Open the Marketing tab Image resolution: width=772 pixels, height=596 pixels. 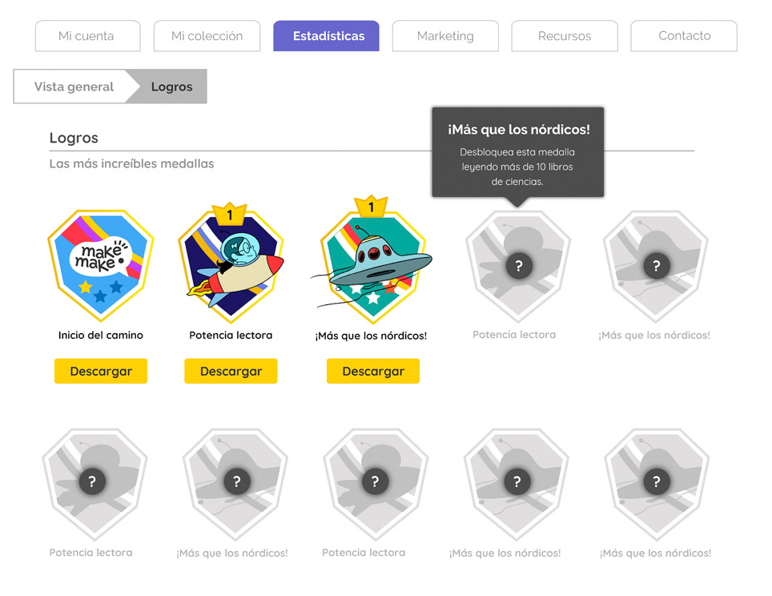[x=445, y=36]
